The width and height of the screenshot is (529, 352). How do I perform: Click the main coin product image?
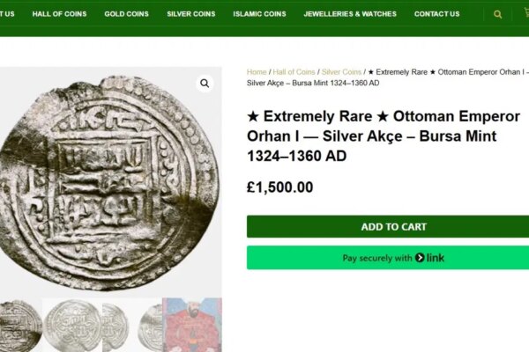click(109, 182)
